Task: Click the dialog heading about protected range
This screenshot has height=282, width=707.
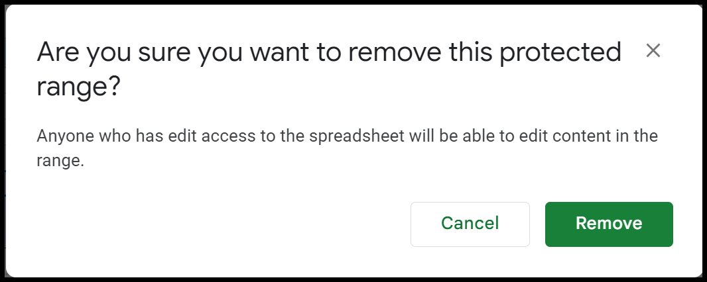Action: (x=329, y=70)
